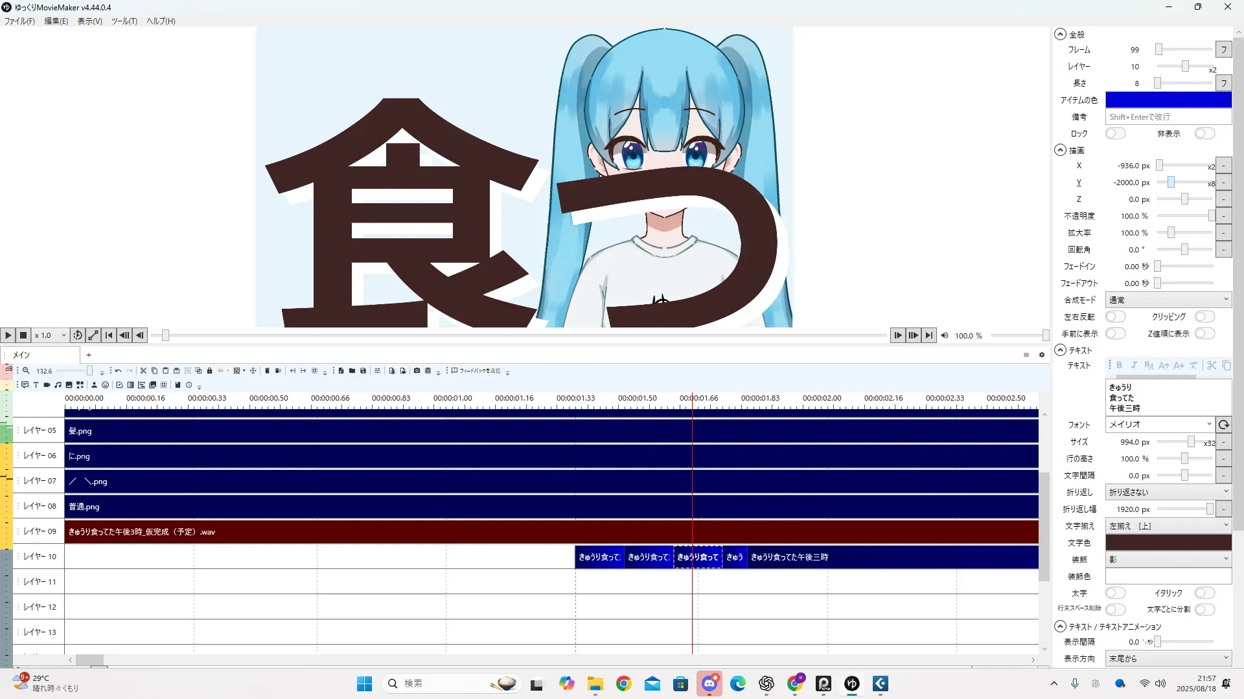This screenshot has width=1244, height=699.
Task: Click the camera snapshot icon in toolbar
Action: tap(417, 371)
